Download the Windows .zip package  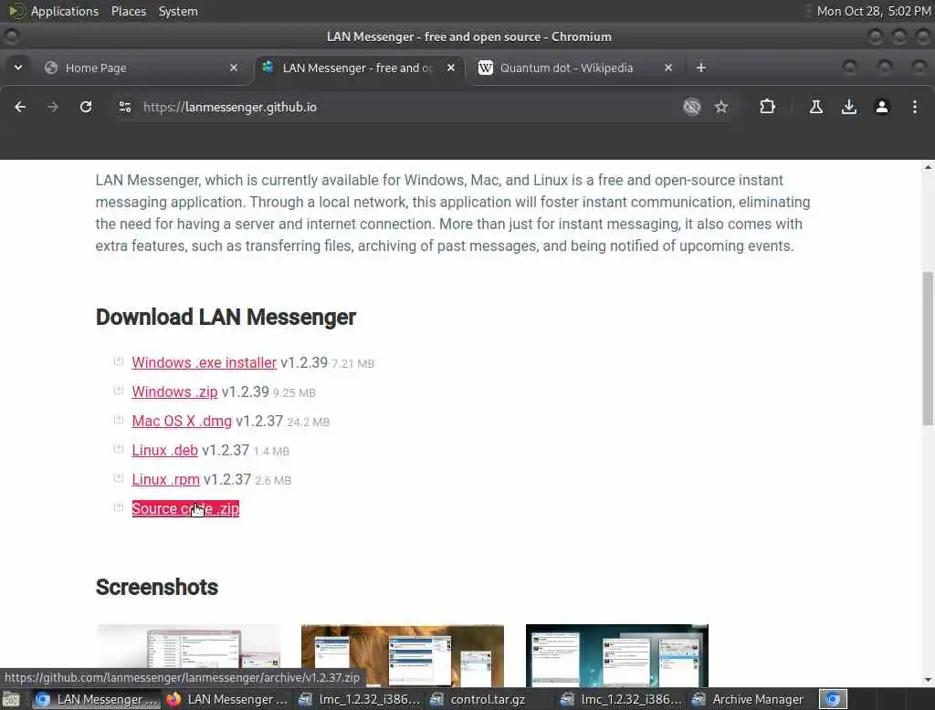(174, 392)
